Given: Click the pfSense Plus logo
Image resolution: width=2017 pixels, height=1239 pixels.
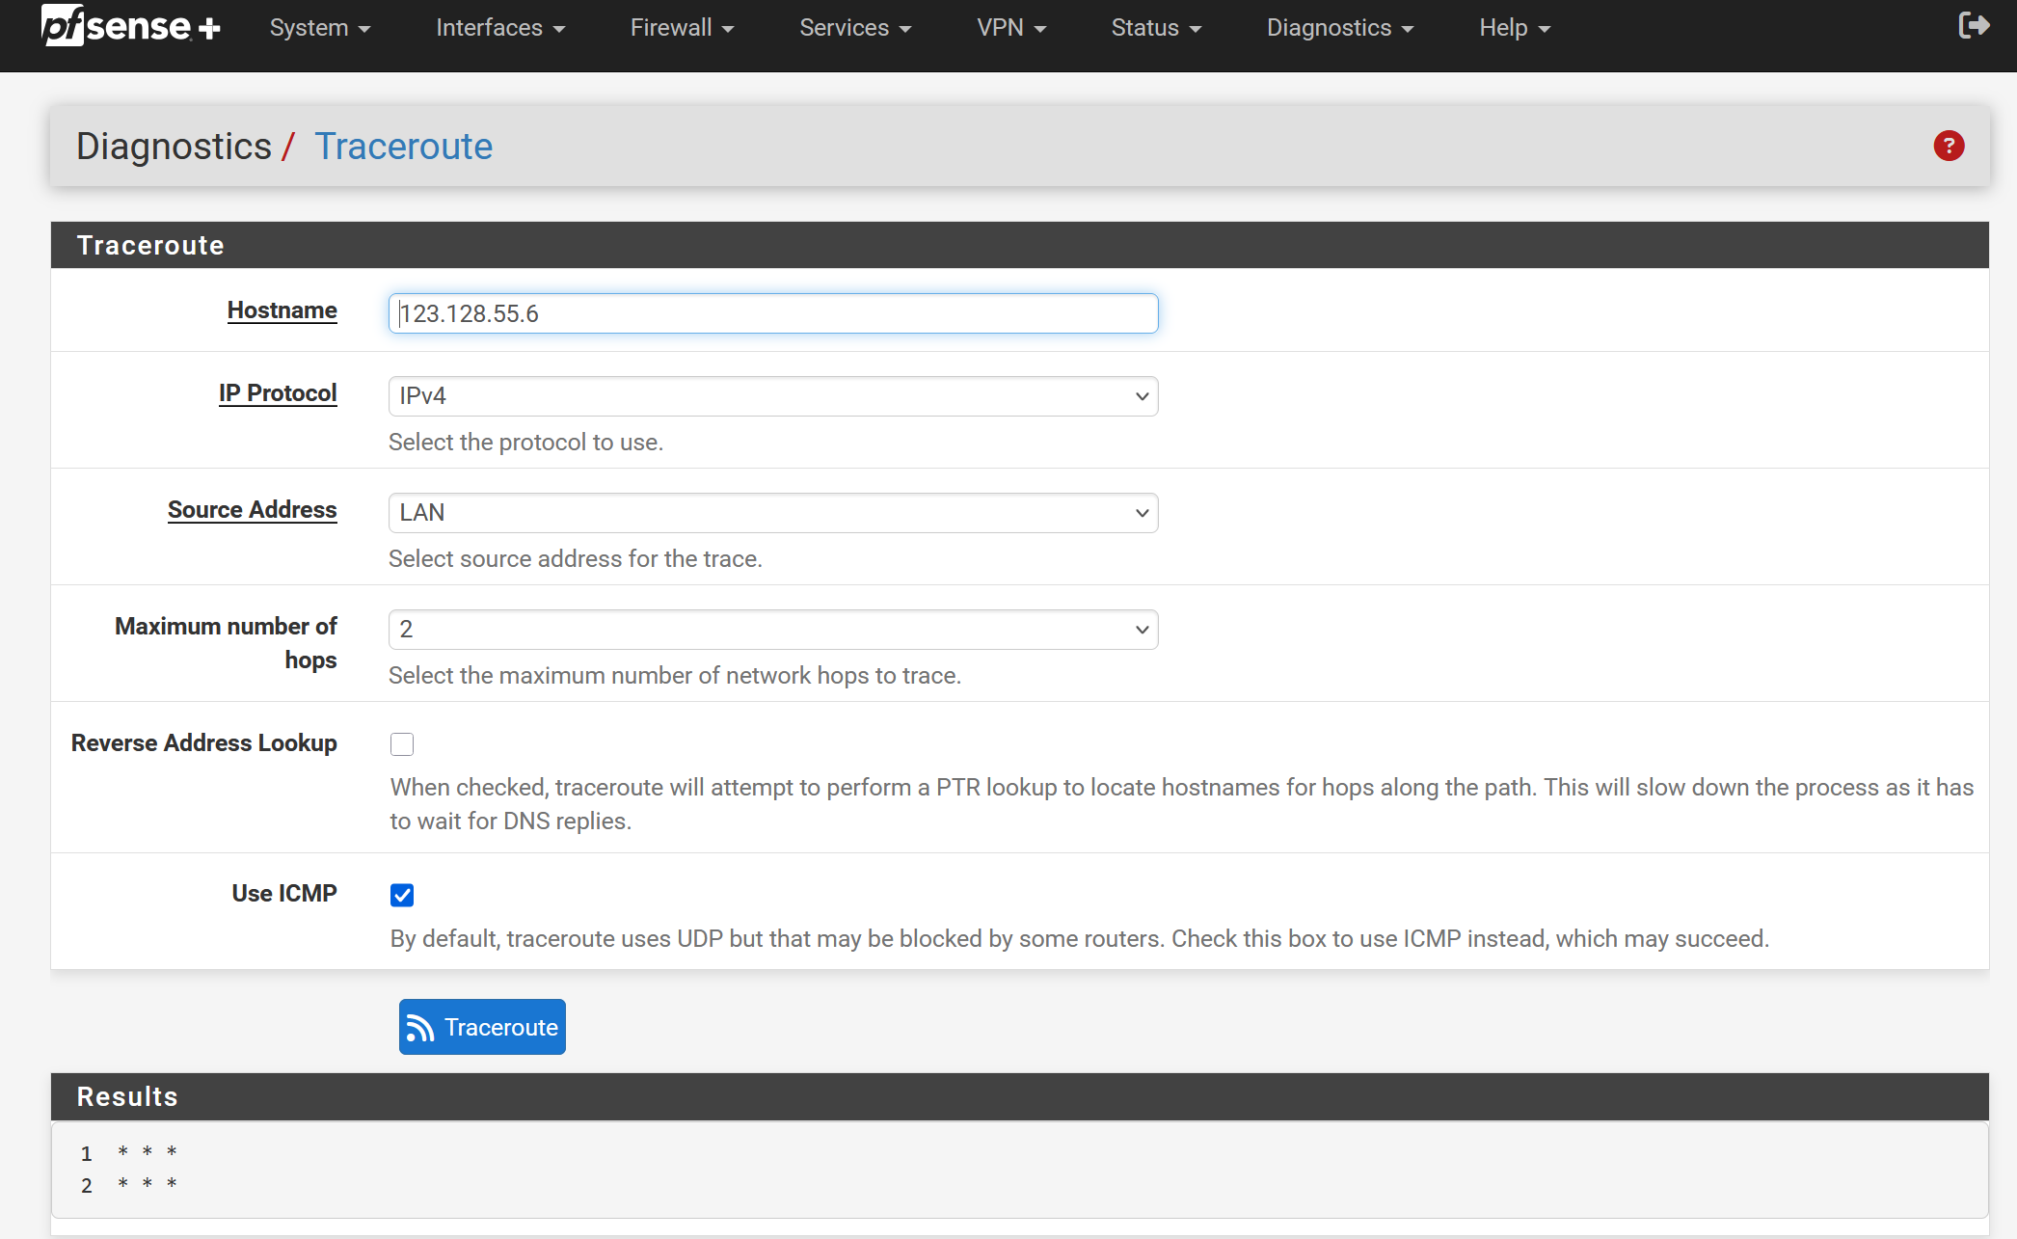Looking at the screenshot, I should point(130,26).
